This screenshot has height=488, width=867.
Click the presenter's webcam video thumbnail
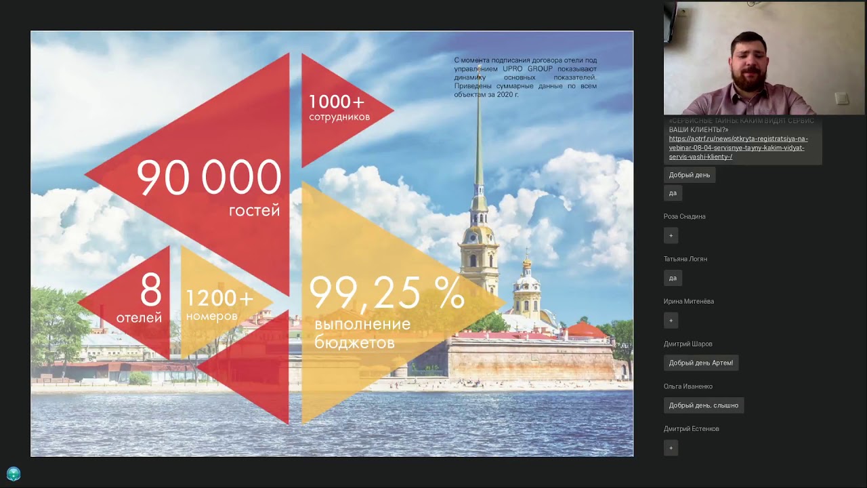coord(764,58)
